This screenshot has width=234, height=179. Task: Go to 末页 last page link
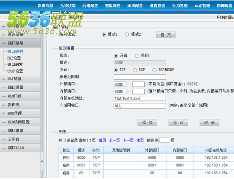click(140, 140)
